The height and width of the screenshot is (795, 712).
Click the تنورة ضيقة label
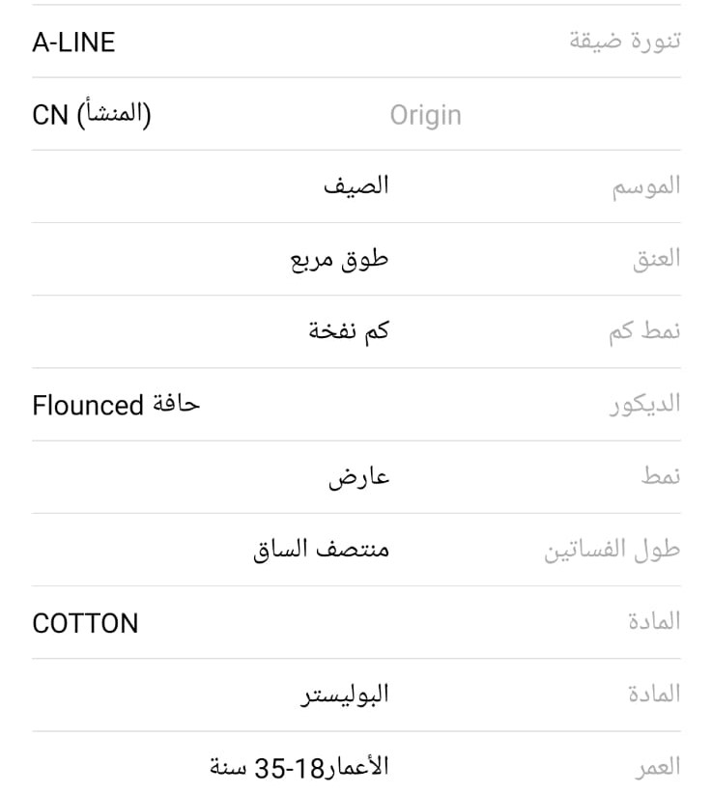tap(623, 43)
